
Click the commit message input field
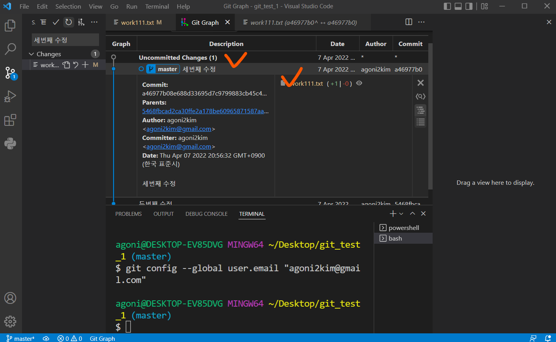click(65, 40)
